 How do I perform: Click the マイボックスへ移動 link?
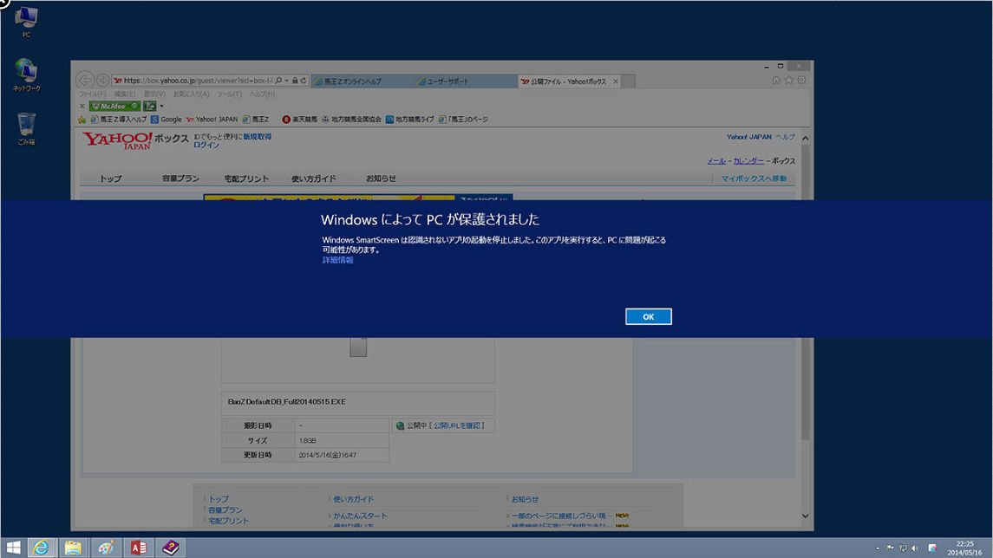(754, 178)
